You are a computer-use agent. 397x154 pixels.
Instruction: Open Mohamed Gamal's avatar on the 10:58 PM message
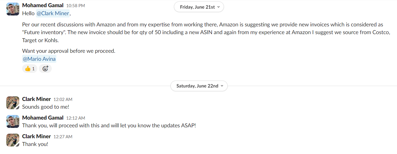tap(13, 9)
